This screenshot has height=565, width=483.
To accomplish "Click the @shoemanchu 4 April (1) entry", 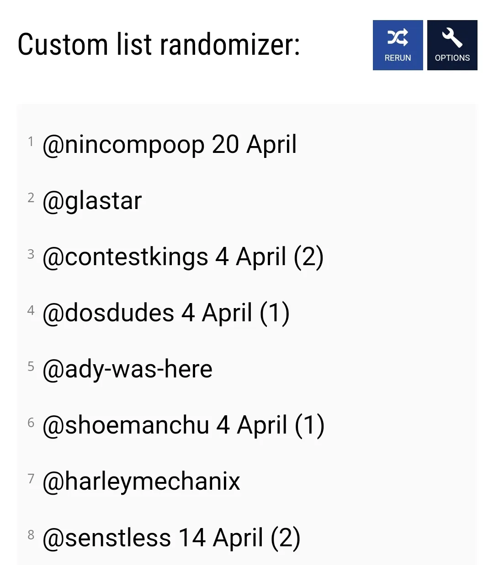I will 183,425.
